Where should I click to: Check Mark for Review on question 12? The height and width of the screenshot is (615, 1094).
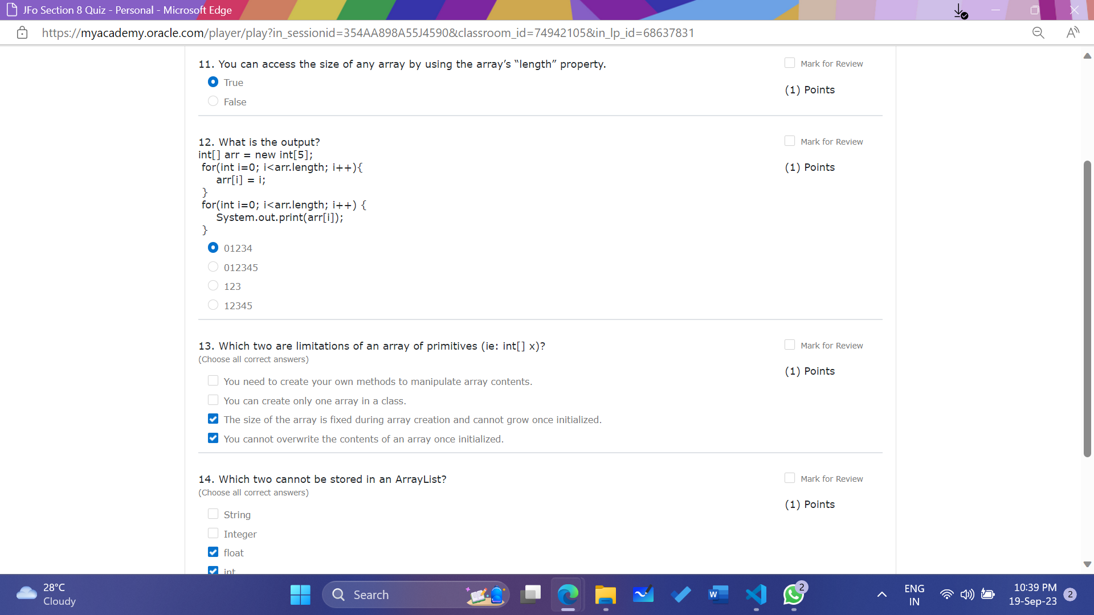tap(790, 141)
